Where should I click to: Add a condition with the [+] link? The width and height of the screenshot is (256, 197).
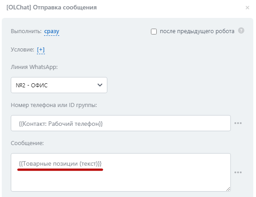pyautogui.click(x=41, y=50)
